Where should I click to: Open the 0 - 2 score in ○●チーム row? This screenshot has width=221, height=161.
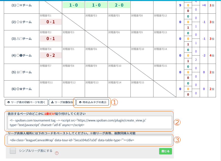click(x=50, y=55)
